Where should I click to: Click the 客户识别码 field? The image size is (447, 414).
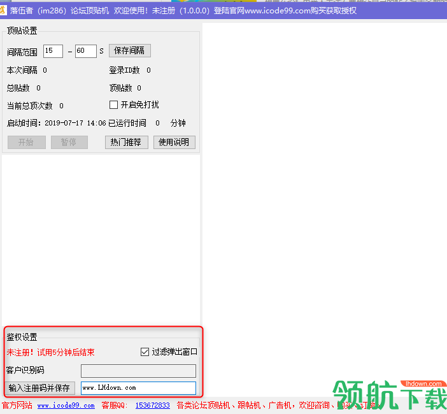point(138,371)
